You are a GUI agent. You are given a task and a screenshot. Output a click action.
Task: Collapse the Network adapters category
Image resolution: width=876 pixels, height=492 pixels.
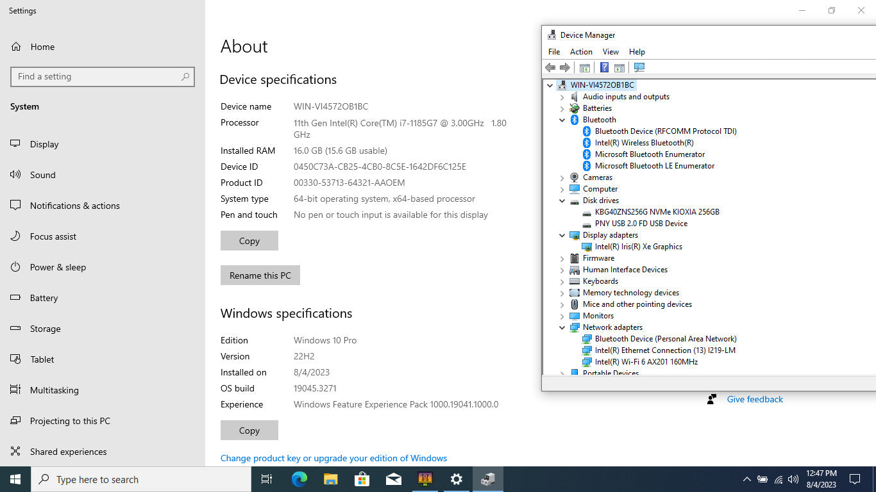(562, 327)
